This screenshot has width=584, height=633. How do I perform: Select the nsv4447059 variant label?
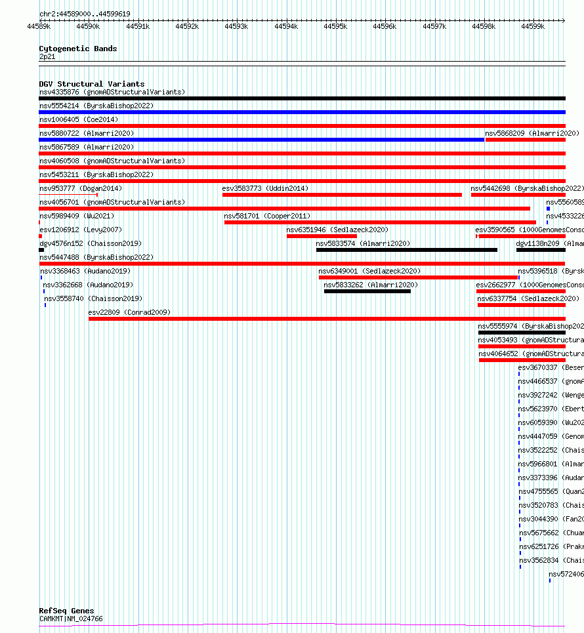click(551, 436)
